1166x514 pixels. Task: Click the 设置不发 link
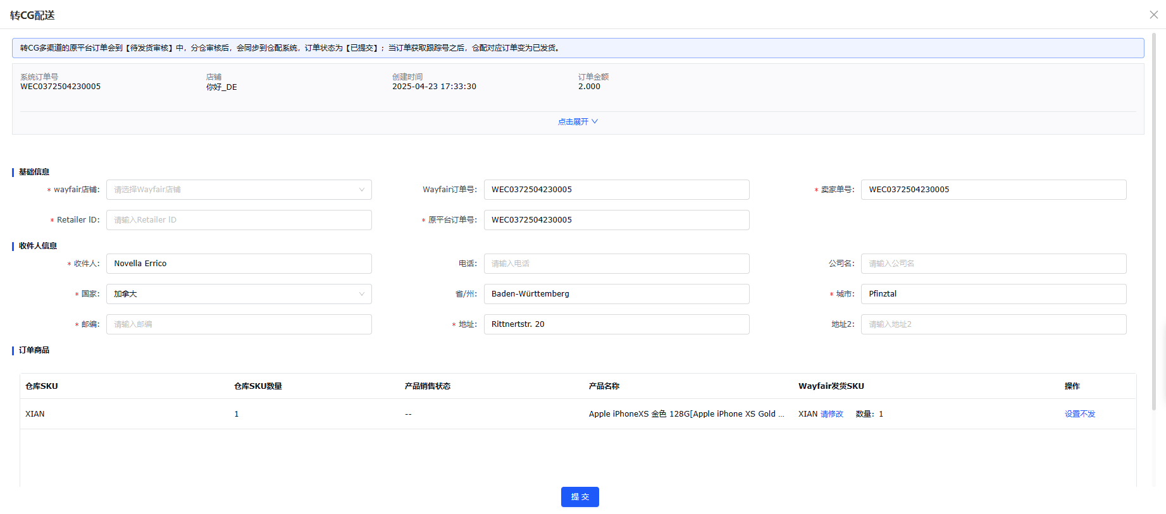click(1079, 414)
